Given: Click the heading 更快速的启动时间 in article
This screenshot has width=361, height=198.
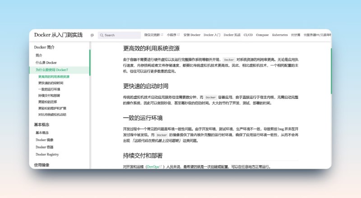Looking at the screenshot, I should pos(145,86).
